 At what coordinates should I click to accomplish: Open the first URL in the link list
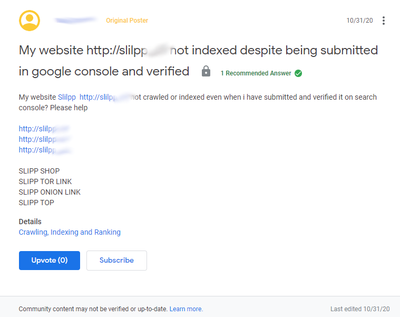tap(43, 129)
